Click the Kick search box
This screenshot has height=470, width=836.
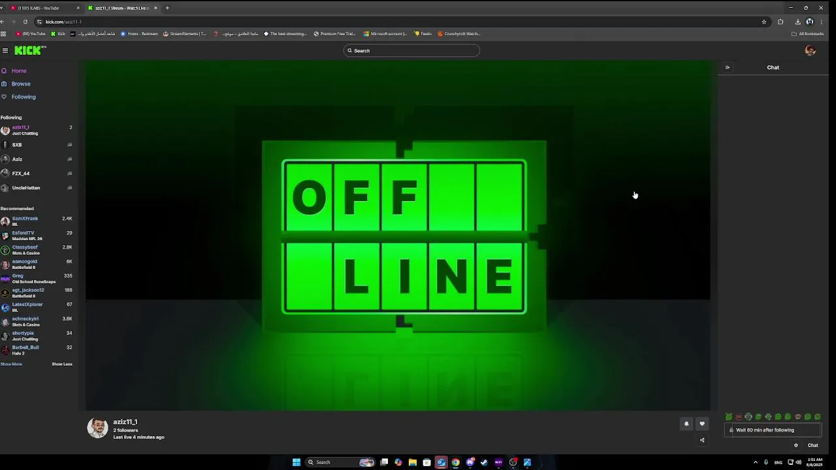pos(411,50)
